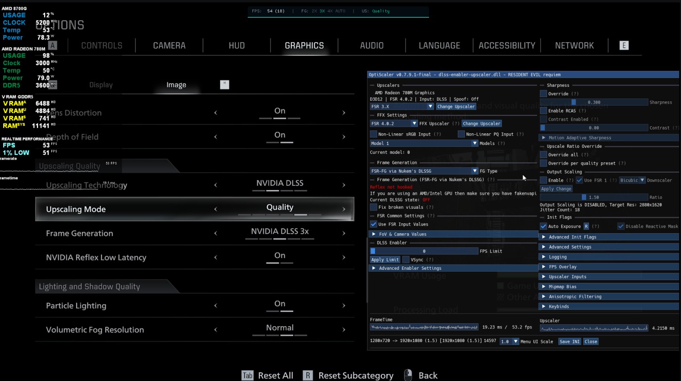
Task: Tick the Output Scaling Enable checkbox
Action: point(543,180)
